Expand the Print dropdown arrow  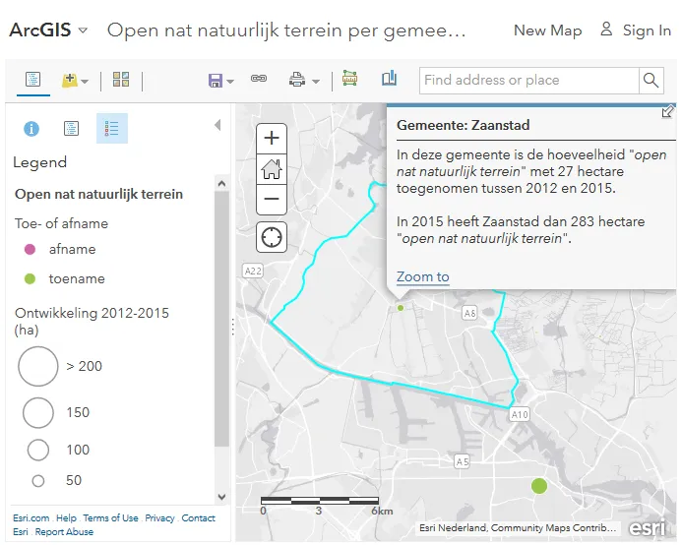pos(316,82)
